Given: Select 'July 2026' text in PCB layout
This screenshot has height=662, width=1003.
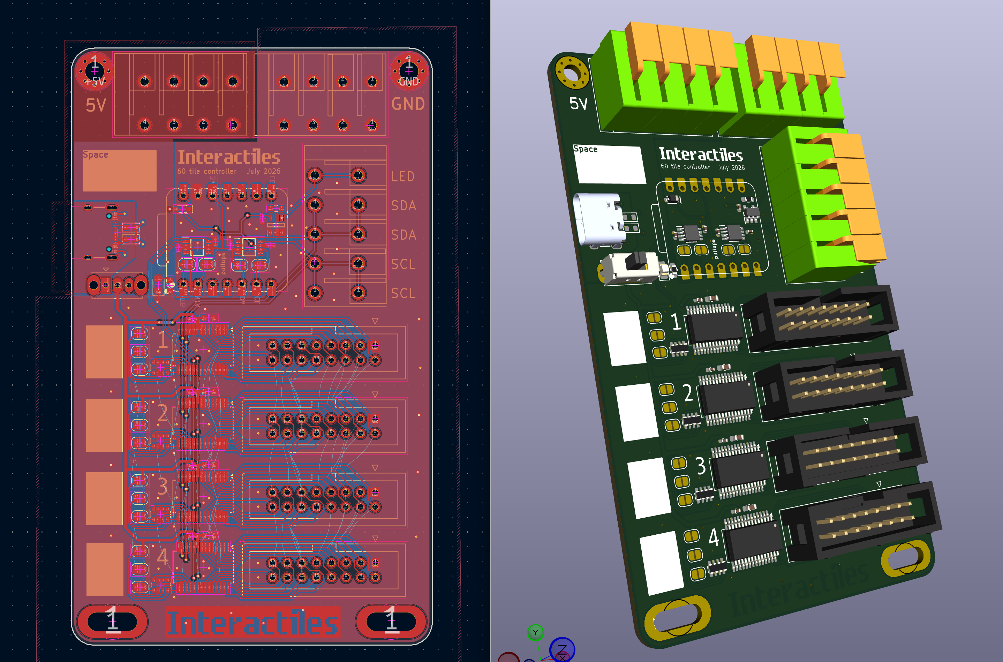Looking at the screenshot, I should [x=263, y=171].
